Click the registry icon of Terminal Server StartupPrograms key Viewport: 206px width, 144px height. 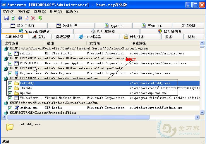tap(6, 49)
